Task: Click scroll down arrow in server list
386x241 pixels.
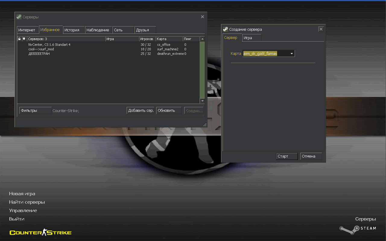Action: 202,101
